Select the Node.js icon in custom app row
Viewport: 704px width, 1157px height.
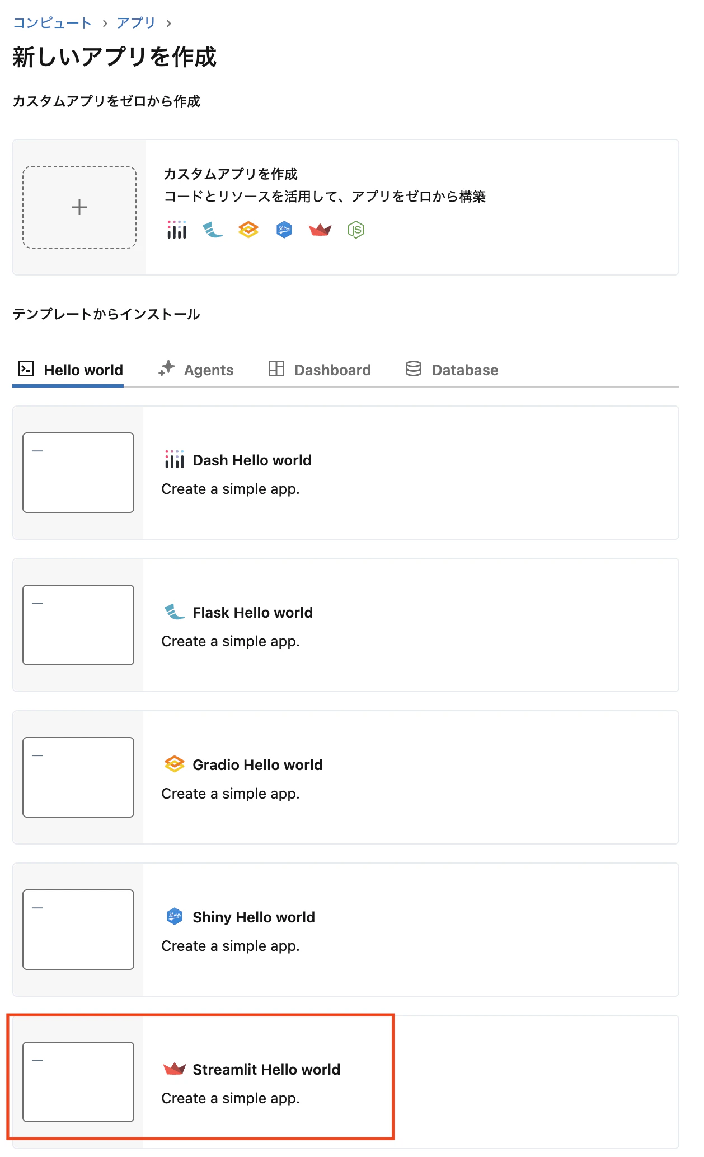pyautogui.click(x=356, y=230)
